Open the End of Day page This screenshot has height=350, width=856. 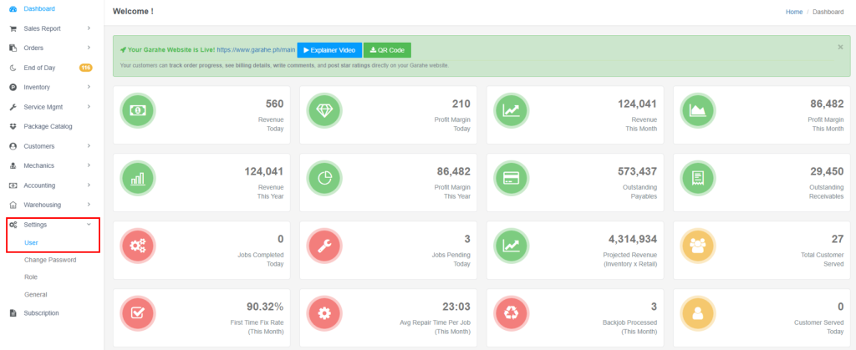42,68
